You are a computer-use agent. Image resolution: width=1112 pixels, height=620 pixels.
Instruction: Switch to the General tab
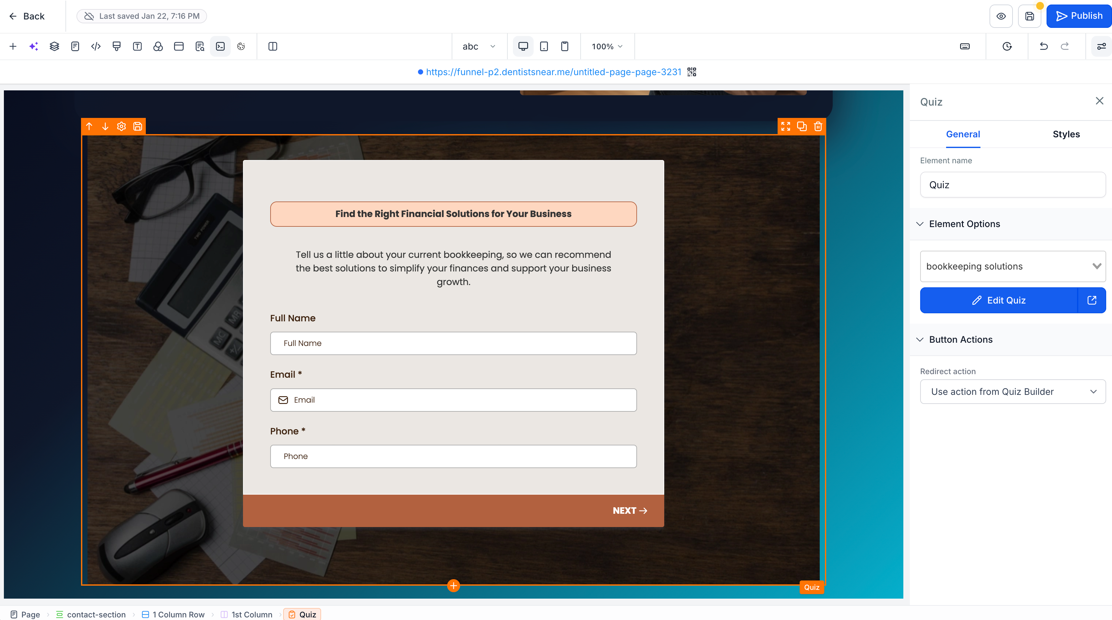click(x=963, y=134)
